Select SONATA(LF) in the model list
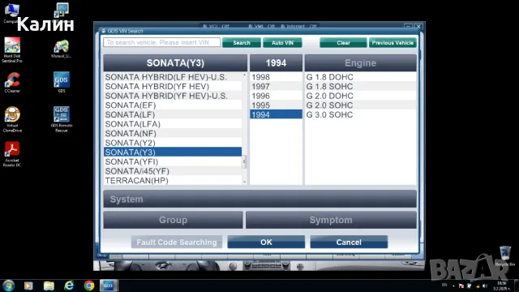This screenshot has width=519, height=292. coord(173,114)
